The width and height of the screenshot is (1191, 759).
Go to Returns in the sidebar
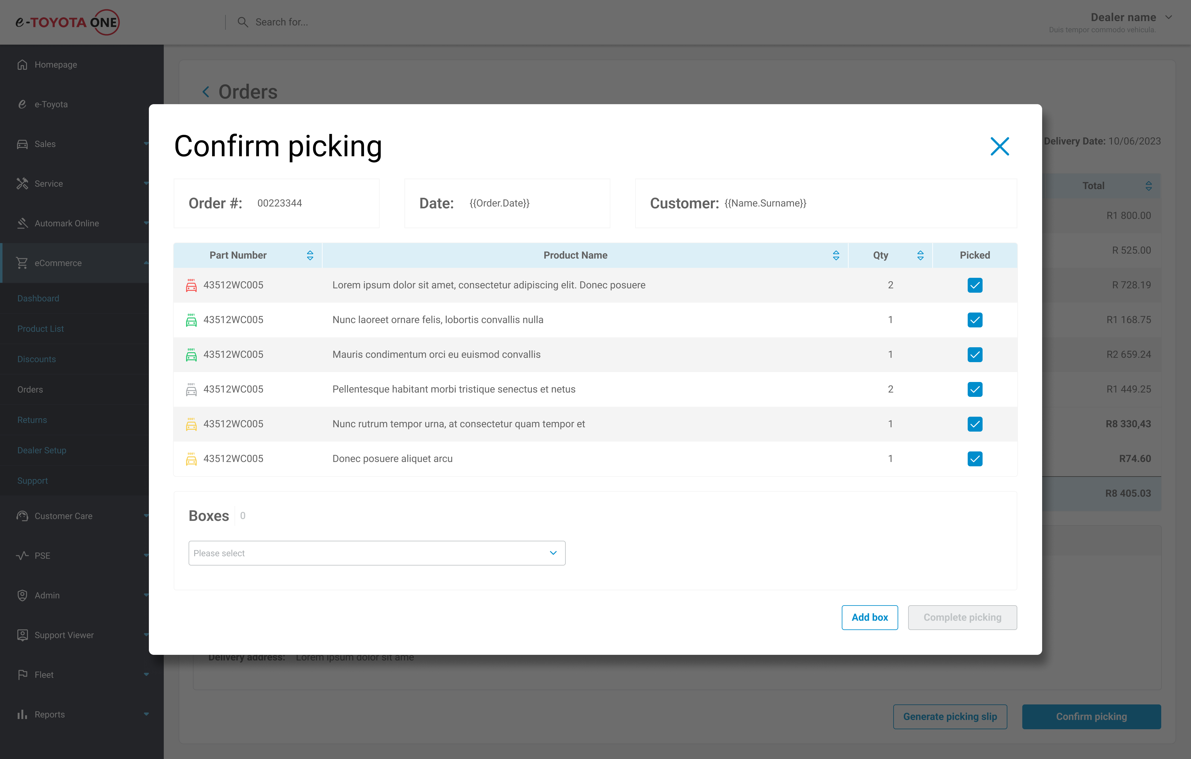[x=32, y=420]
